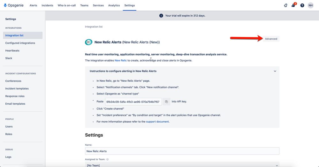This screenshot has width=319, height=167.
Task: Open the Incidents menu
Action: coord(47,5)
